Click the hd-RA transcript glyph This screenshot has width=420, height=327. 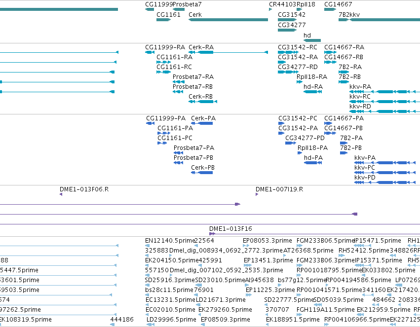[x=312, y=92]
